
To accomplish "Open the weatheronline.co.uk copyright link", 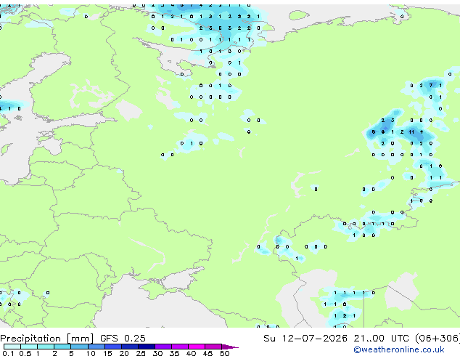I will point(399,349).
